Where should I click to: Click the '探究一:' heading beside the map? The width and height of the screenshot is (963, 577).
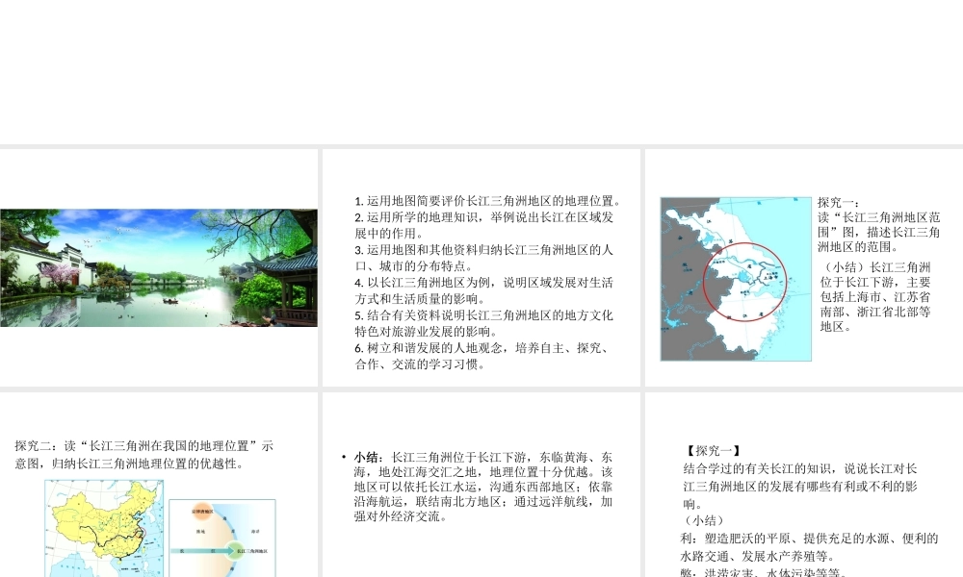coord(839,202)
